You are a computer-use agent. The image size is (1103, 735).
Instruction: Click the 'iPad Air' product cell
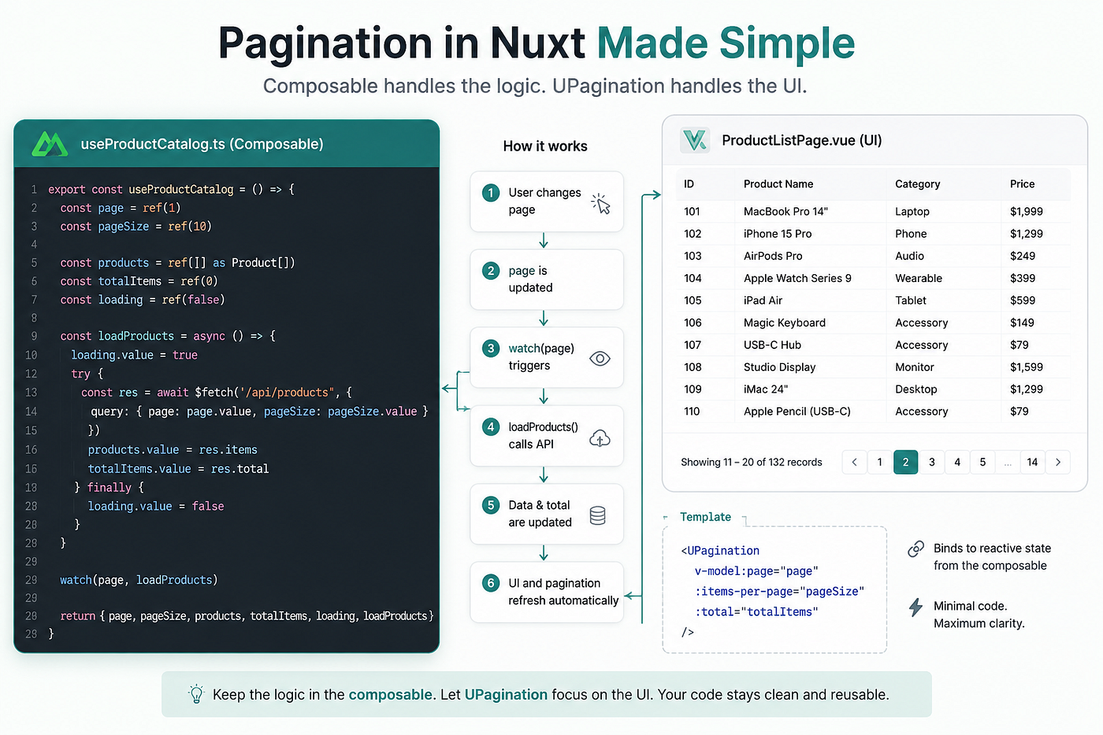pos(763,300)
